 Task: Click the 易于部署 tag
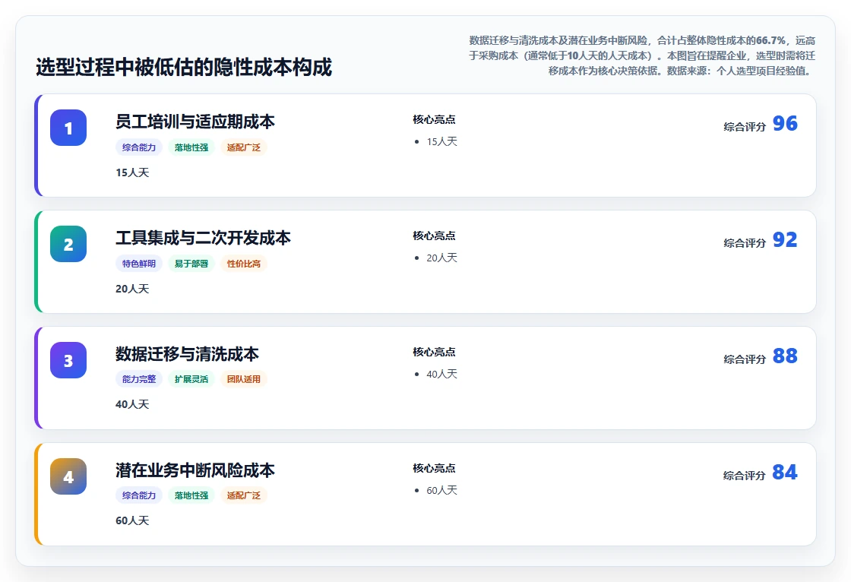pos(191,264)
